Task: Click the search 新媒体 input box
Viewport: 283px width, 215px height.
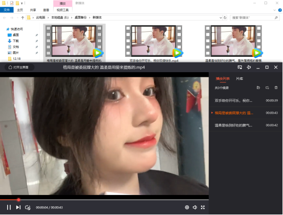Action: [x=255, y=18]
